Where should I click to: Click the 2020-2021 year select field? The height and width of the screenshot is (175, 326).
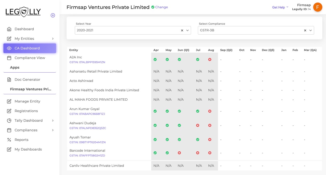click(133, 30)
